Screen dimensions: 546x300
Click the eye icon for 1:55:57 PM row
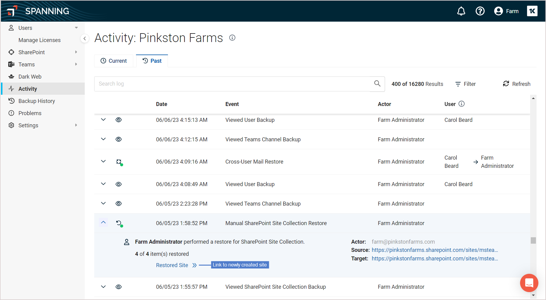click(x=119, y=287)
